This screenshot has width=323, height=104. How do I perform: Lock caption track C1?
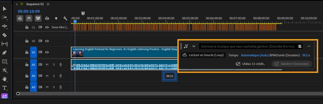pyautogui.click(x=27, y=27)
